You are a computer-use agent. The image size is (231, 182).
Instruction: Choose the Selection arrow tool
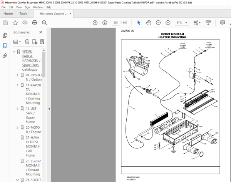[x=139, y=23]
